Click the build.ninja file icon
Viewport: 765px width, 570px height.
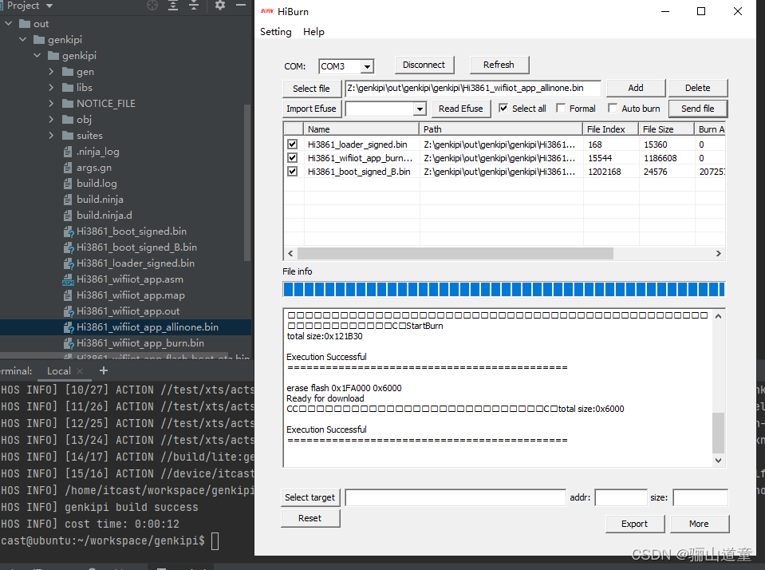[68, 200]
